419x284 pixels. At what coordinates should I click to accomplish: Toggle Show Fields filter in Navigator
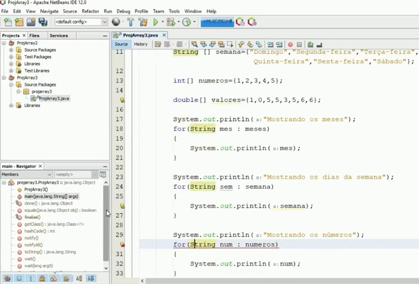[x=19, y=278]
